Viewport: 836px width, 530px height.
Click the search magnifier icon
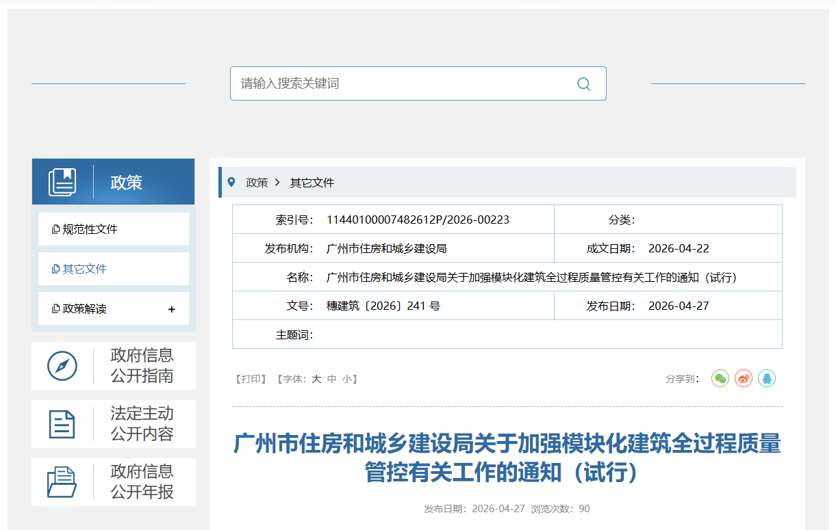583,84
